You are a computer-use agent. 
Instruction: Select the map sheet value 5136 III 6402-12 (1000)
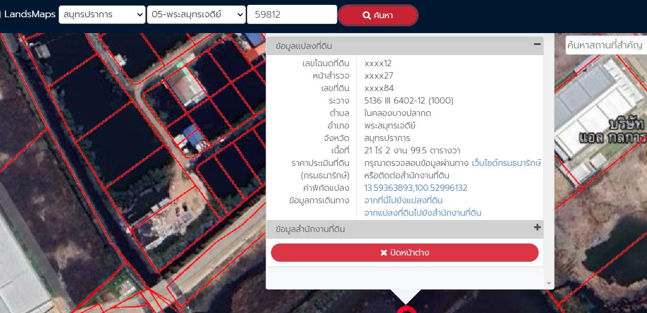[409, 101]
